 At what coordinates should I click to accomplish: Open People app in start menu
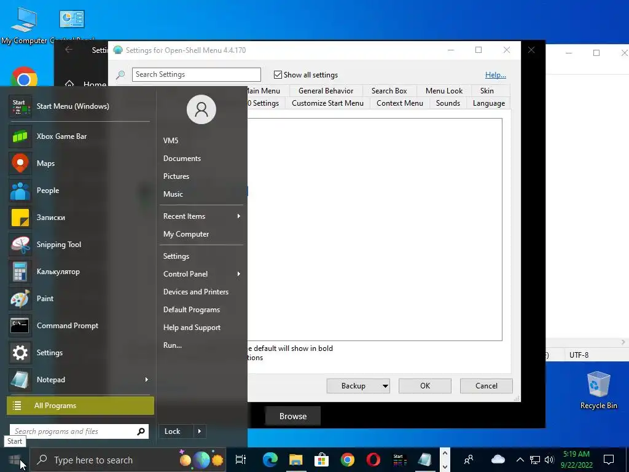(x=79, y=191)
